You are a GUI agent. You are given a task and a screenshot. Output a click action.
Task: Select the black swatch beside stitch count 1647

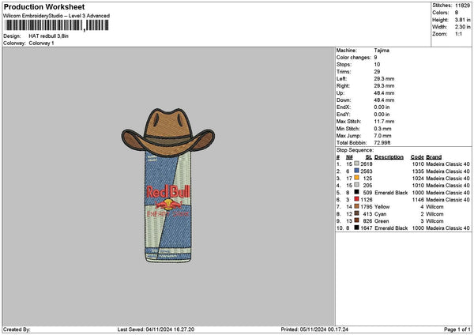(x=357, y=228)
